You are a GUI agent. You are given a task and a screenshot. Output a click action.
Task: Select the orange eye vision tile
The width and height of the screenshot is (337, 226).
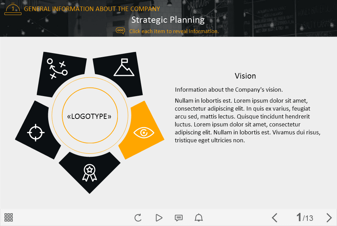point(143,132)
